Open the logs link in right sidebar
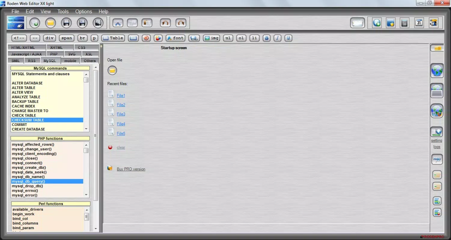The width and height of the screenshot is (451, 240). pos(437,147)
